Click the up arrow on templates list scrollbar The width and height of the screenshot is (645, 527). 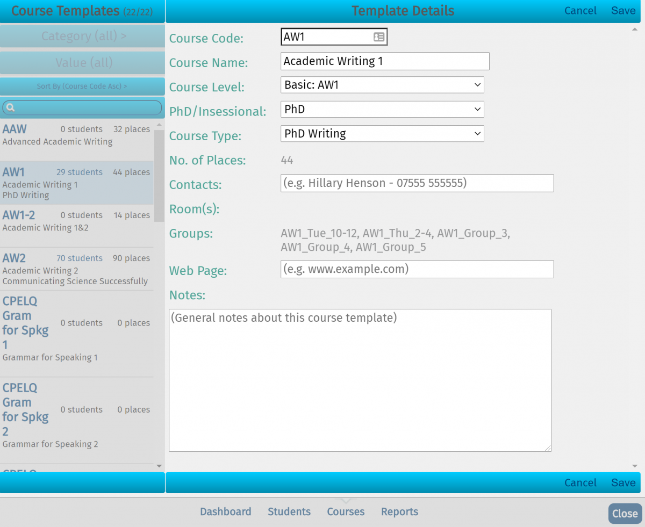159,125
